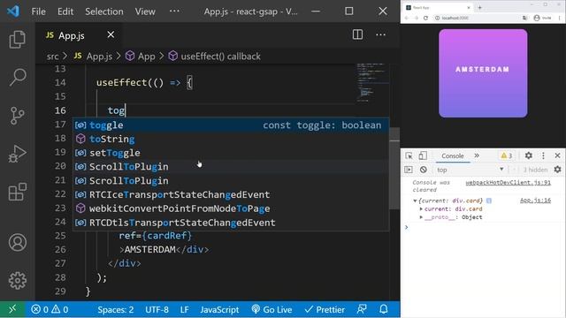The width and height of the screenshot is (566, 318).
Task: Click the AMSTERDAM card in browser
Action: [x=483, y=73]
